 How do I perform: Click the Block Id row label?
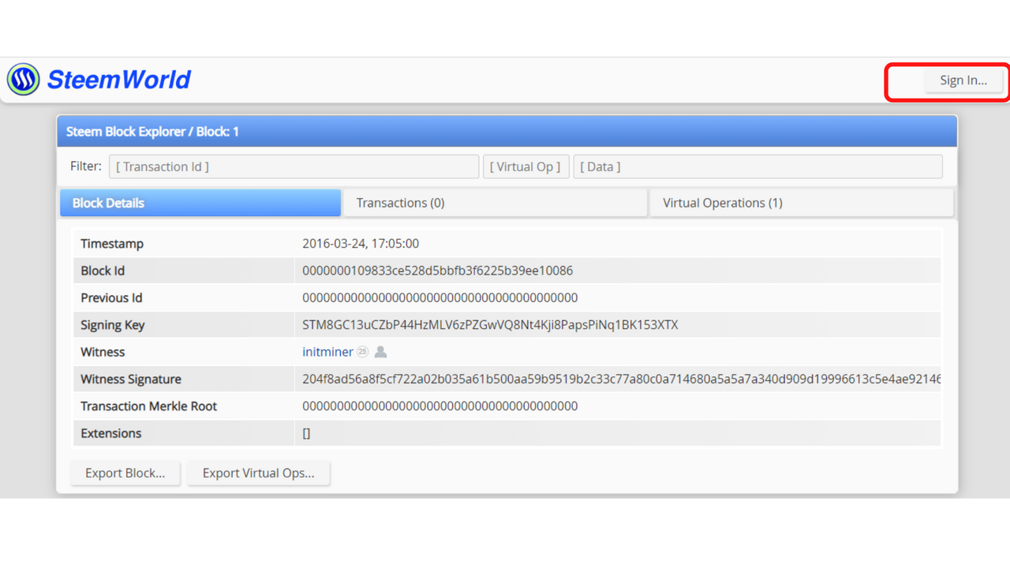coord(103,271)
